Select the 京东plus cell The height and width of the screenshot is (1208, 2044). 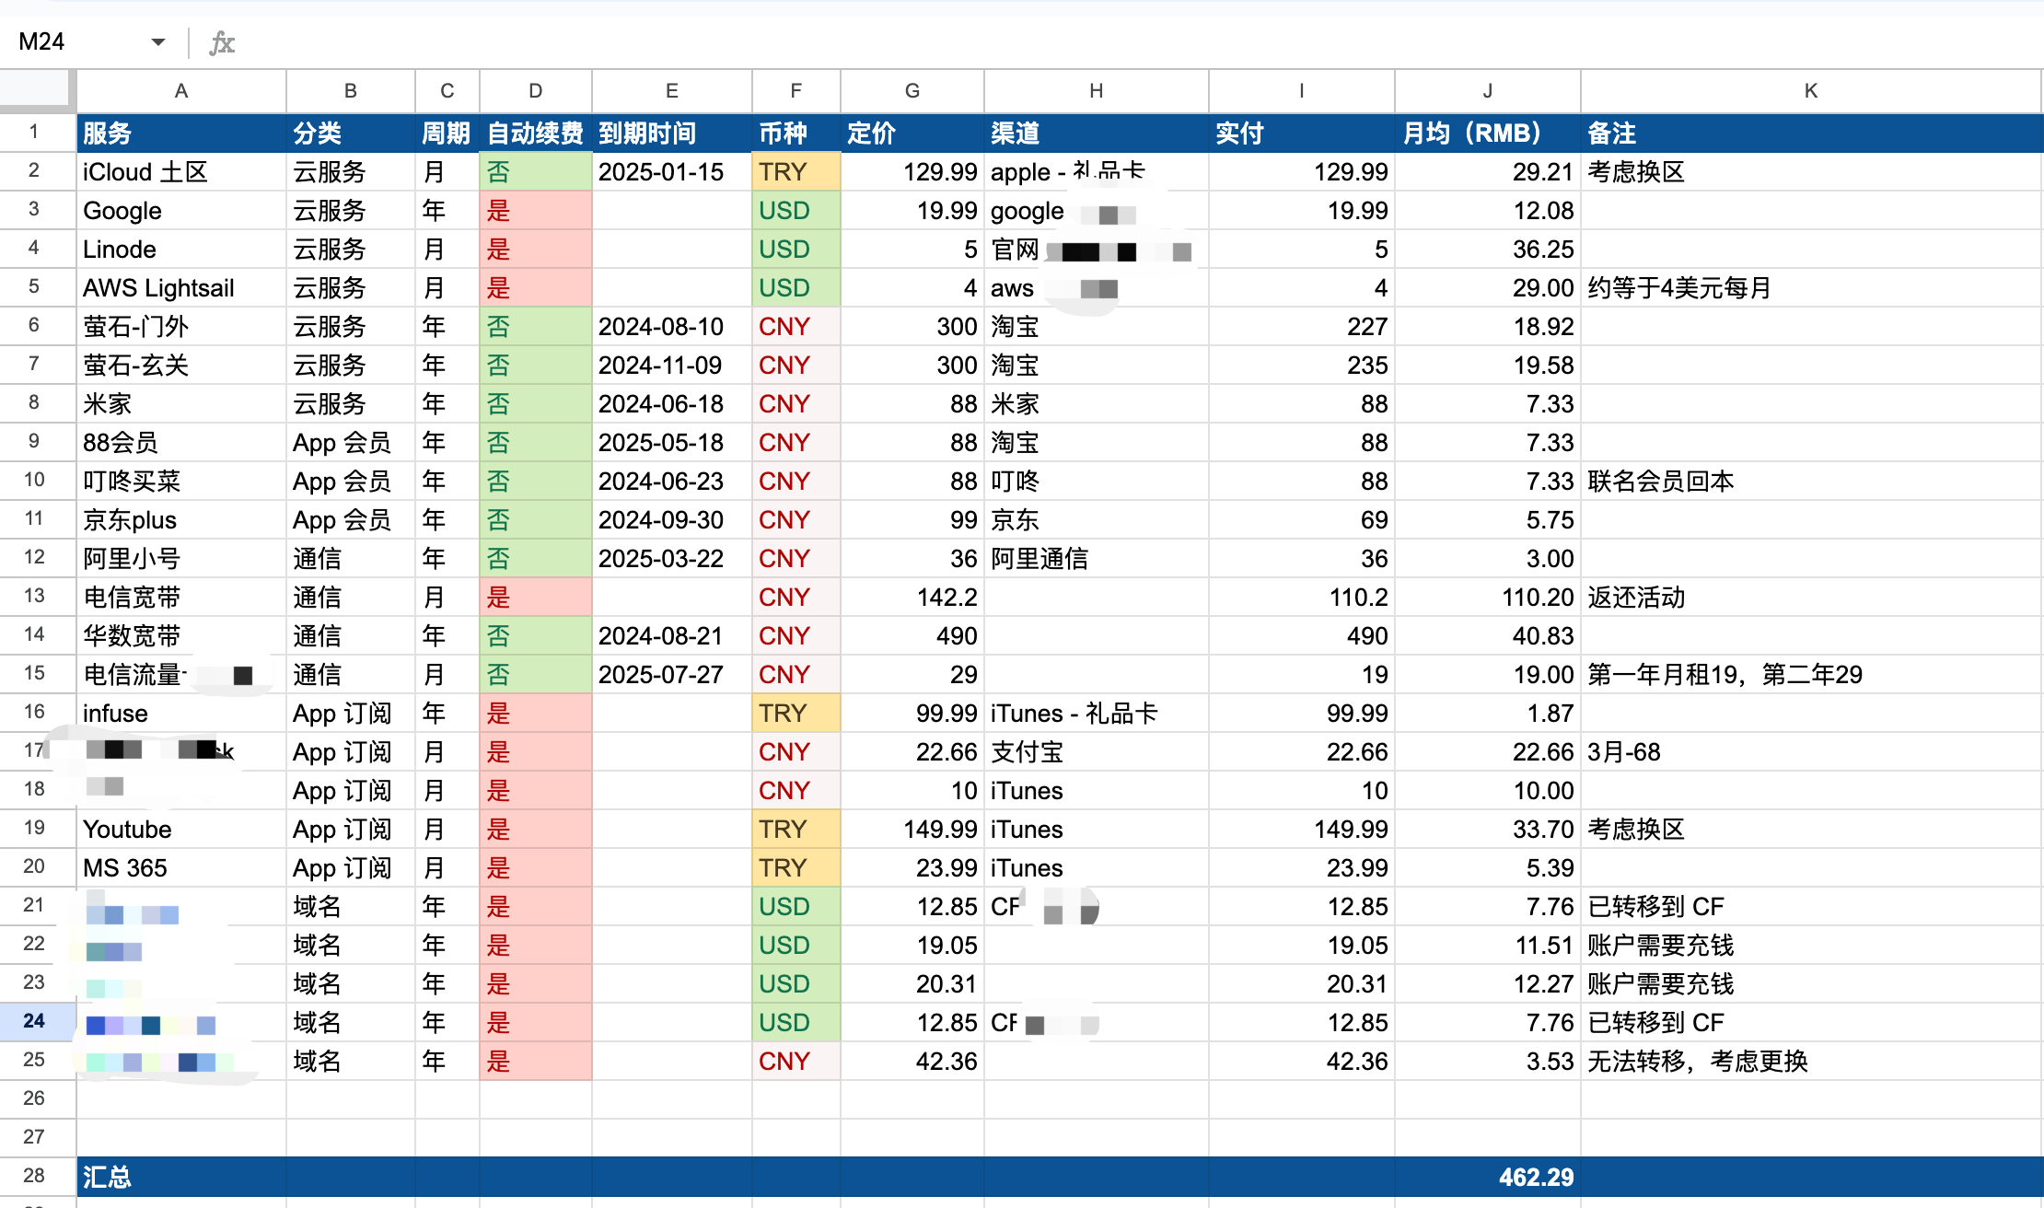click(181, 520)
